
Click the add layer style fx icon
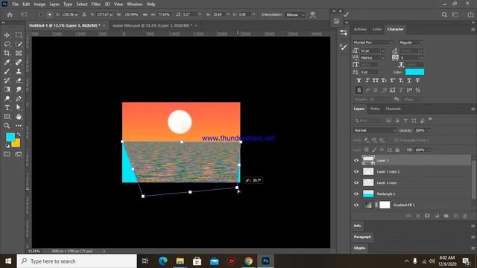418,216
